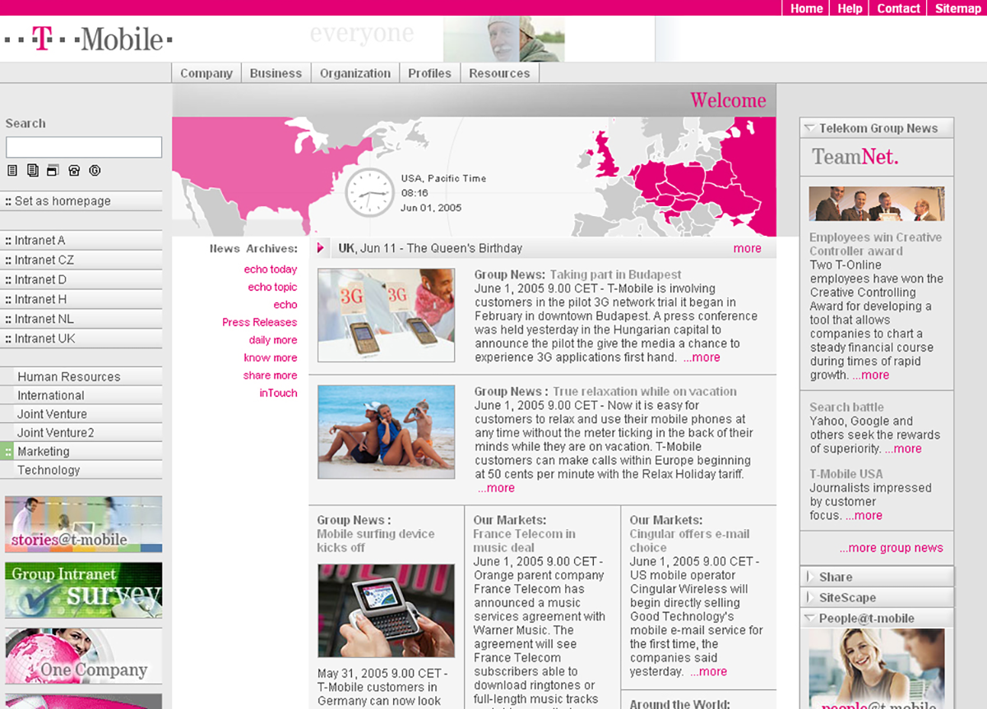Click the single document search icon

tap(12, 171)
